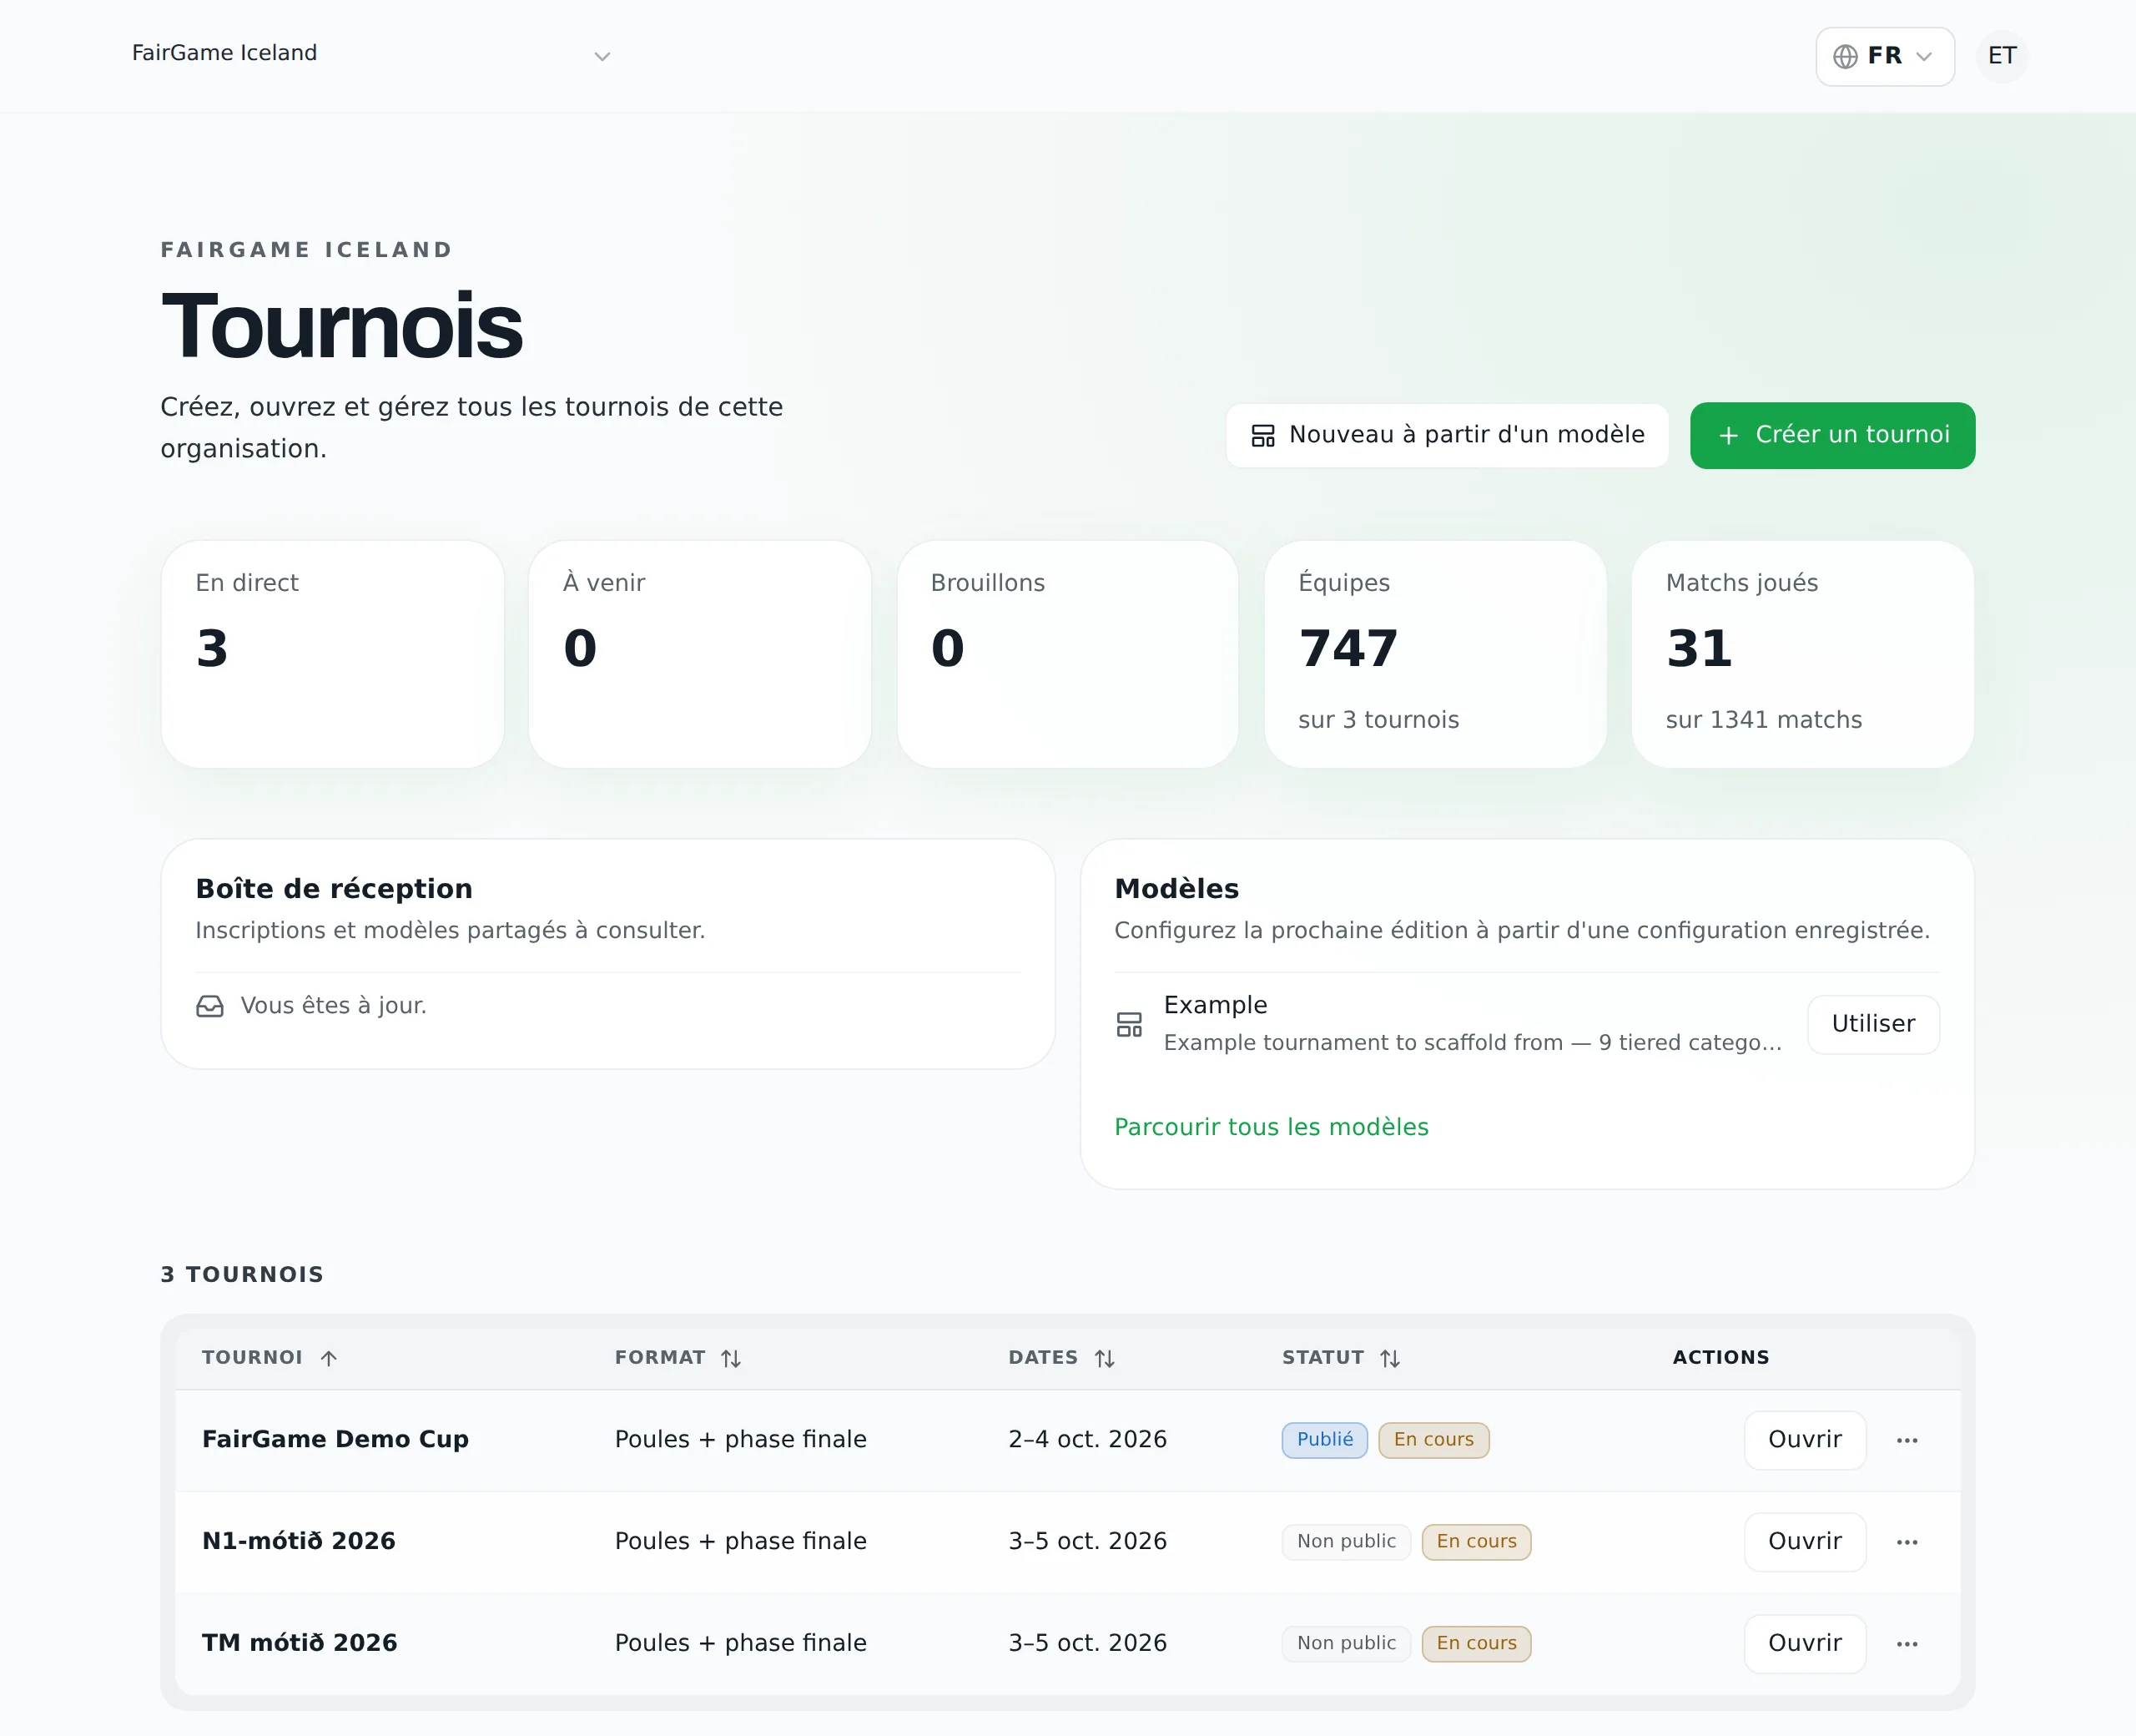Screen dimensions: 2136x1736
Task: Click the ET user avatar
Action: [x=2002, y=56]
